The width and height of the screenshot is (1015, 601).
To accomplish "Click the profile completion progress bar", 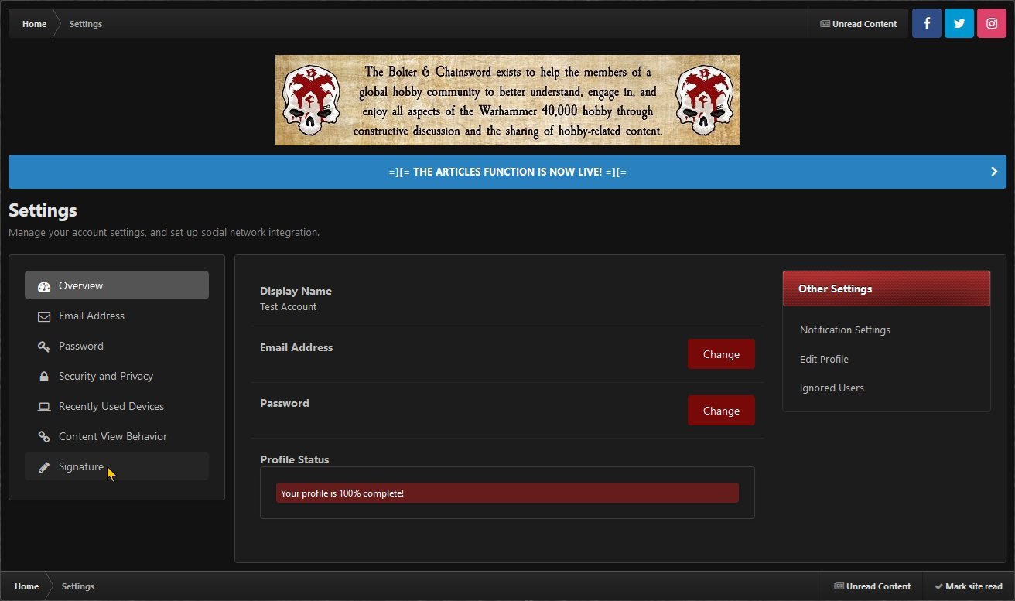I will [x=507, y=493].
